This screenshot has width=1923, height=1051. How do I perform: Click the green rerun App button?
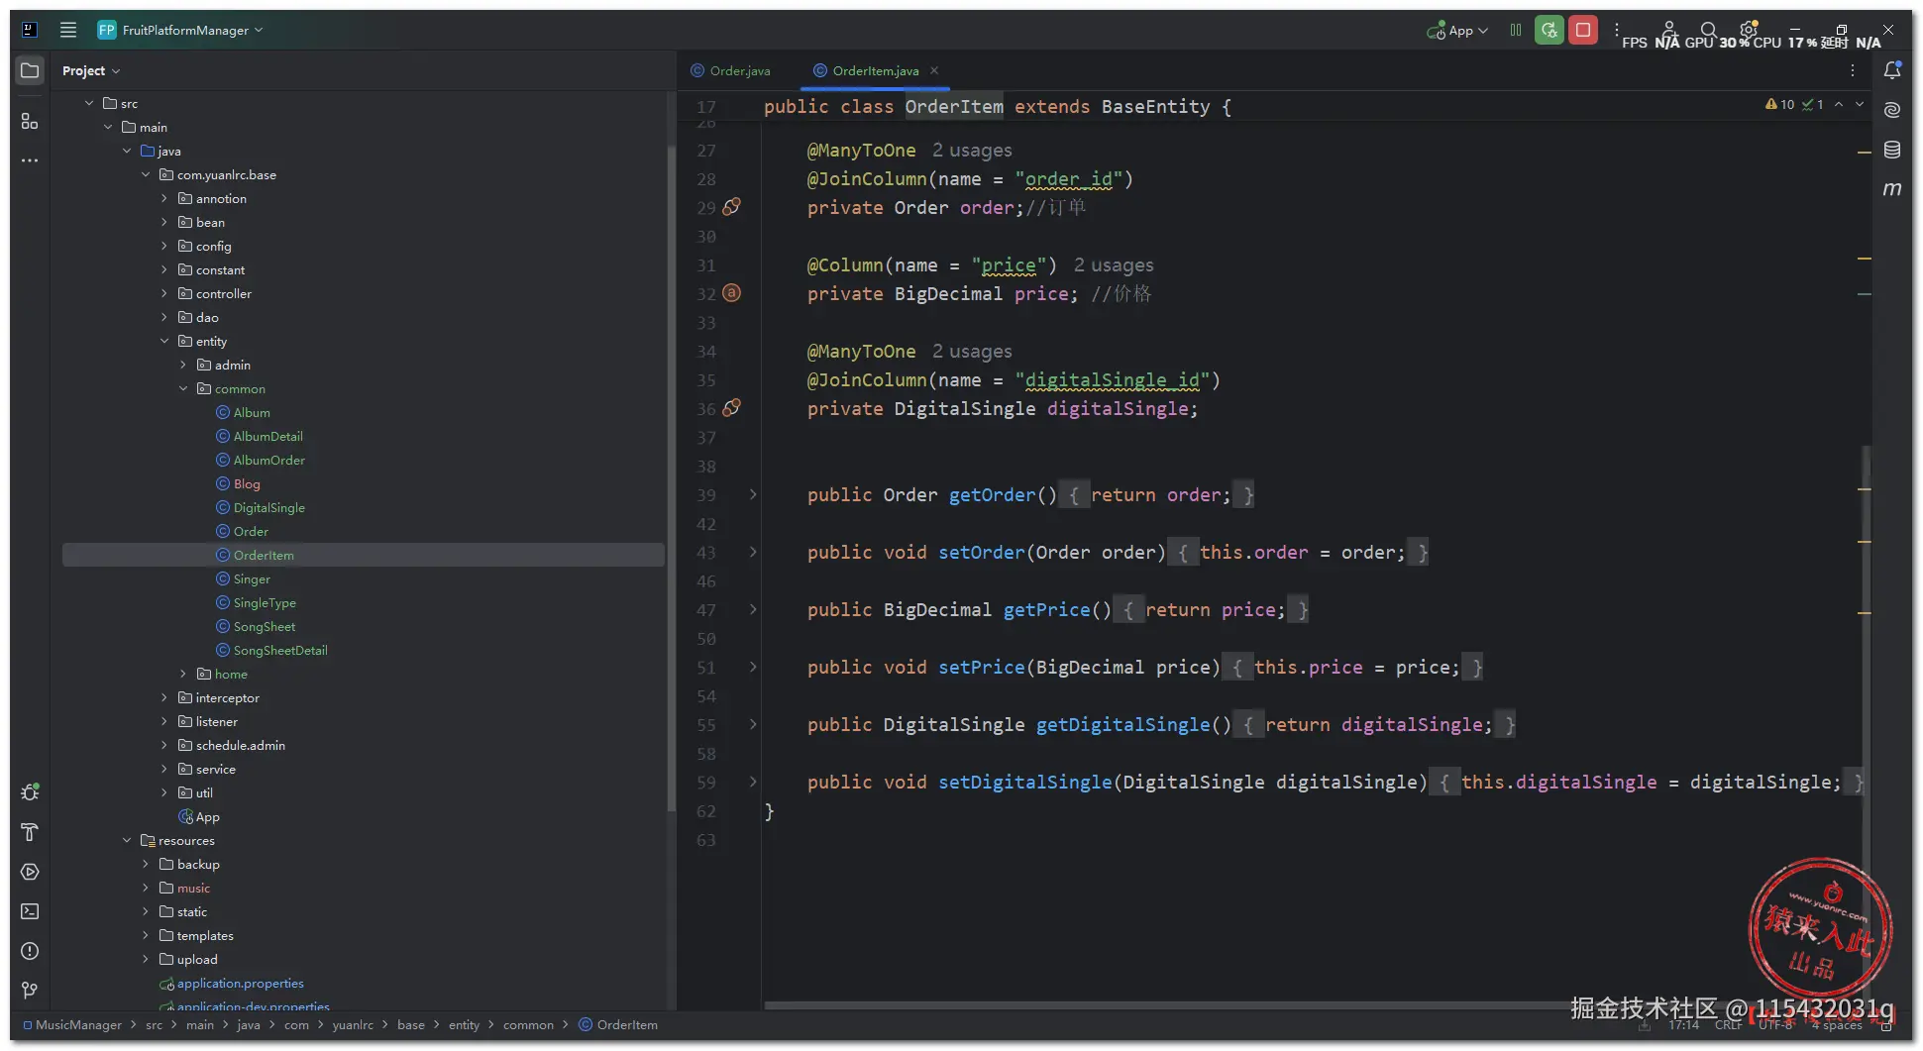click(1549, 30)
